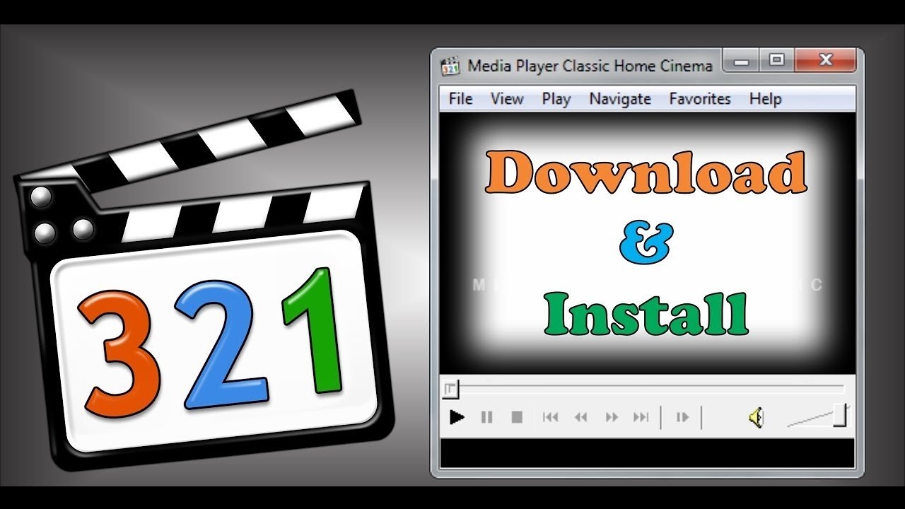Maximize the Media Player Classic window
This screenshot has width=905, height=509.
point(776,61)
